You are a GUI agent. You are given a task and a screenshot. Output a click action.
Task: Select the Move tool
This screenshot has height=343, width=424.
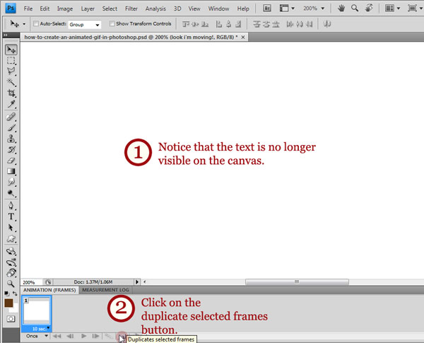[11, 50]
